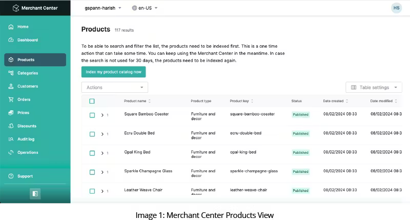This screenshot has height=220, width=410.
Task: Open the Sparkle Champagne Glass product
Action: coord(148,171)
